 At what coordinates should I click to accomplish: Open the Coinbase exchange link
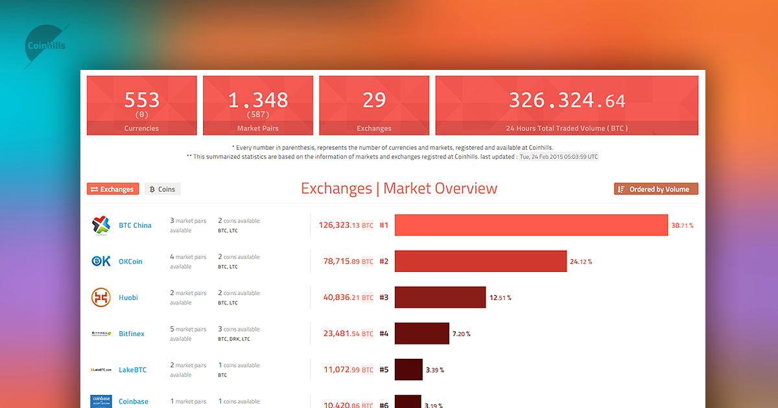tap(134, 402)
